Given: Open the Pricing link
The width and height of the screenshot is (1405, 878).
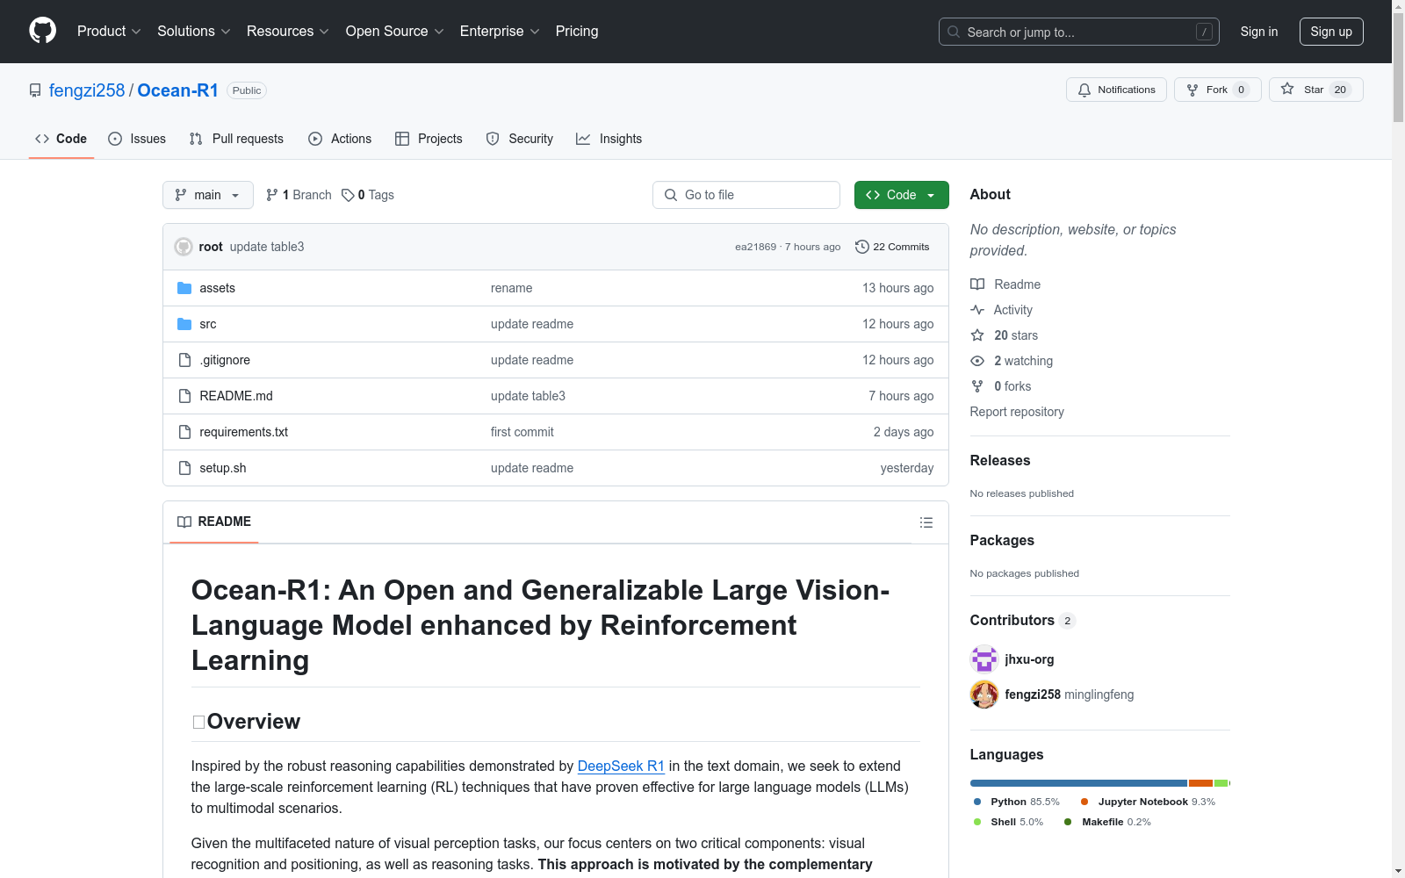Looking at the screenshot, I should 577,32.
